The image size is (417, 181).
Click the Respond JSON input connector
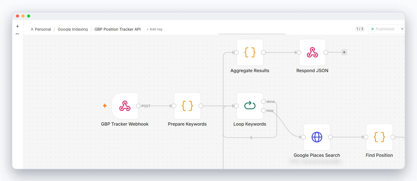point(299,52)
